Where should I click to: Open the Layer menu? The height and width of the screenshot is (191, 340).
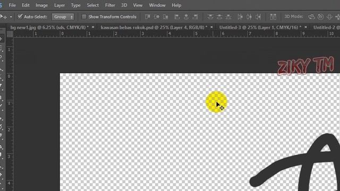click(x=59, y=5)
